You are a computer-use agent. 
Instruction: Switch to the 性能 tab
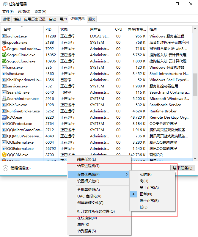point(17,19)
